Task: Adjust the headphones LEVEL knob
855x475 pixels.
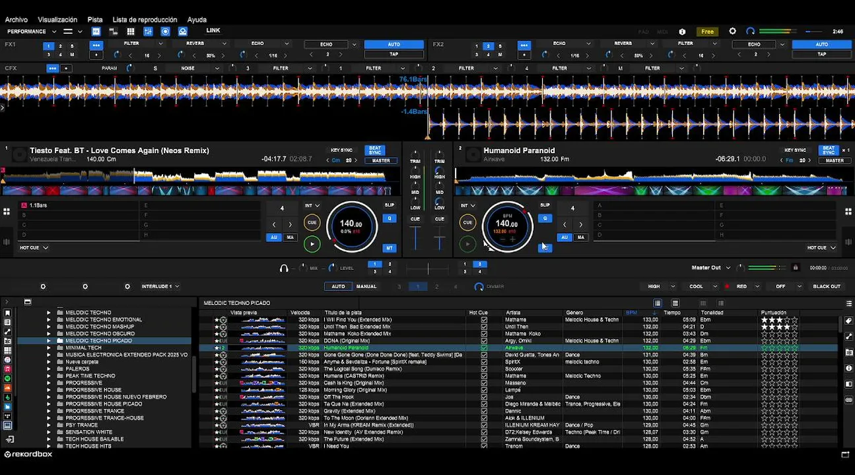Action: (331, 269)
